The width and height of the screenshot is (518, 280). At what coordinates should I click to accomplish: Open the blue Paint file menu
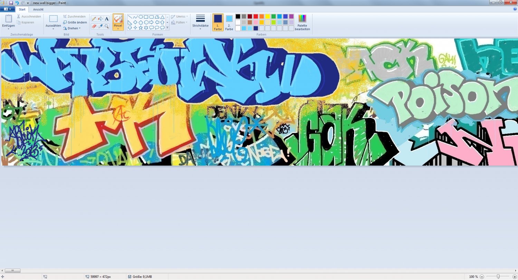pyautogui.click(x=7, y=9)
